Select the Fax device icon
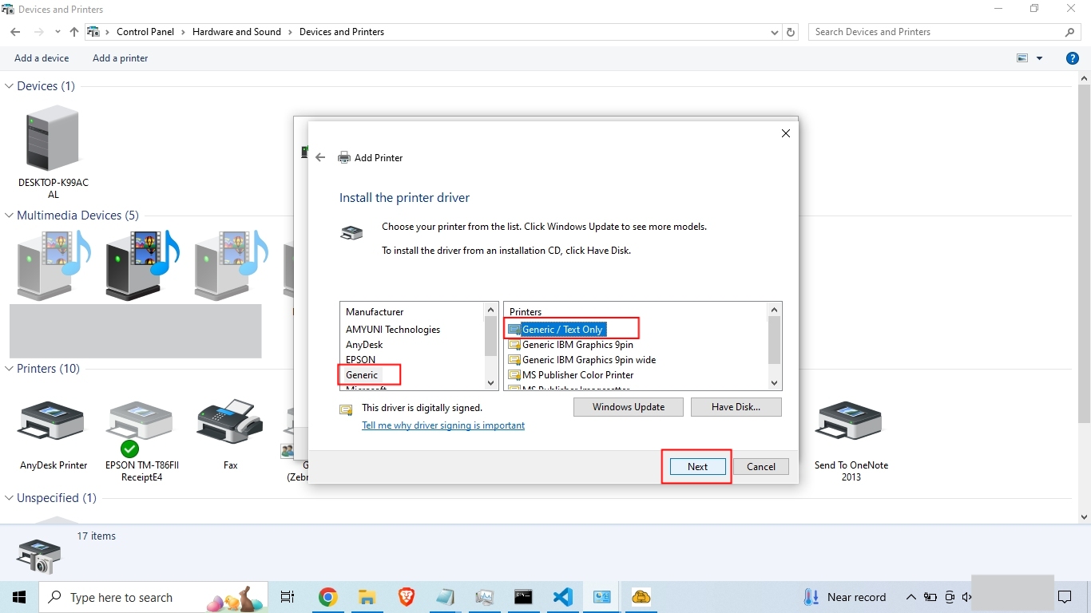 pos(230,435)
